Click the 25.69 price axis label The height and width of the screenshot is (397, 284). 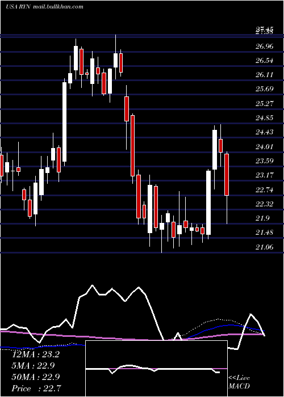point(265,89)
